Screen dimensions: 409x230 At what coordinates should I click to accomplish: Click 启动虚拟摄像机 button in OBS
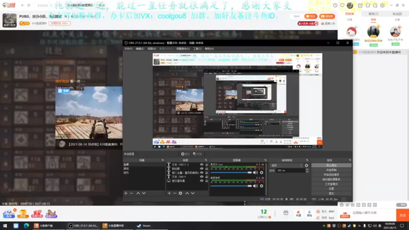pos(331,179)
